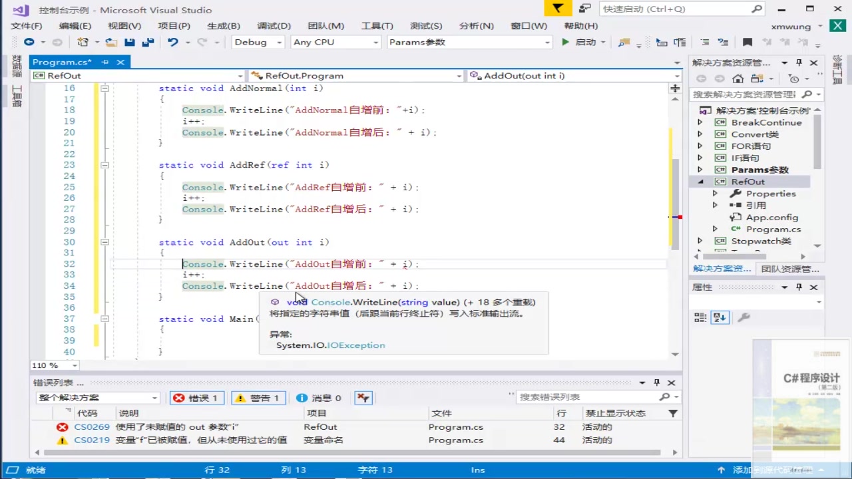Click the red error icon beside CS0269
Screen dimensions: 852x479
coord(62,426)
